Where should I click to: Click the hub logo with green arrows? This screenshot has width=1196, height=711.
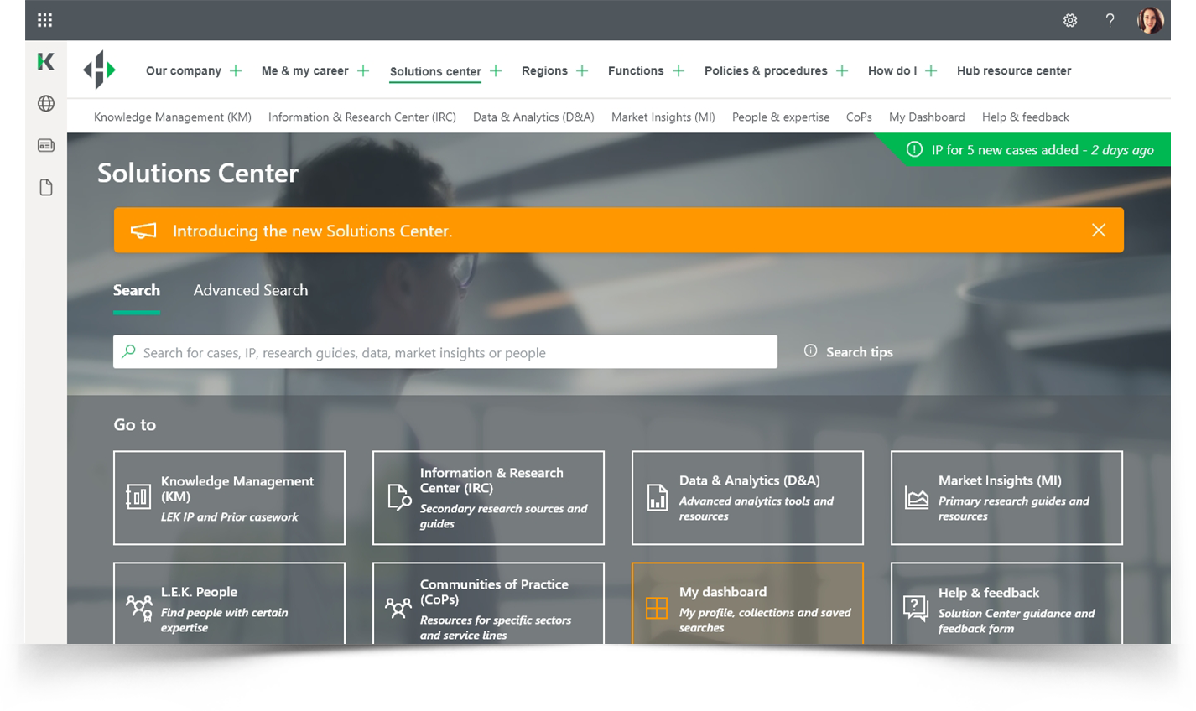98,70
